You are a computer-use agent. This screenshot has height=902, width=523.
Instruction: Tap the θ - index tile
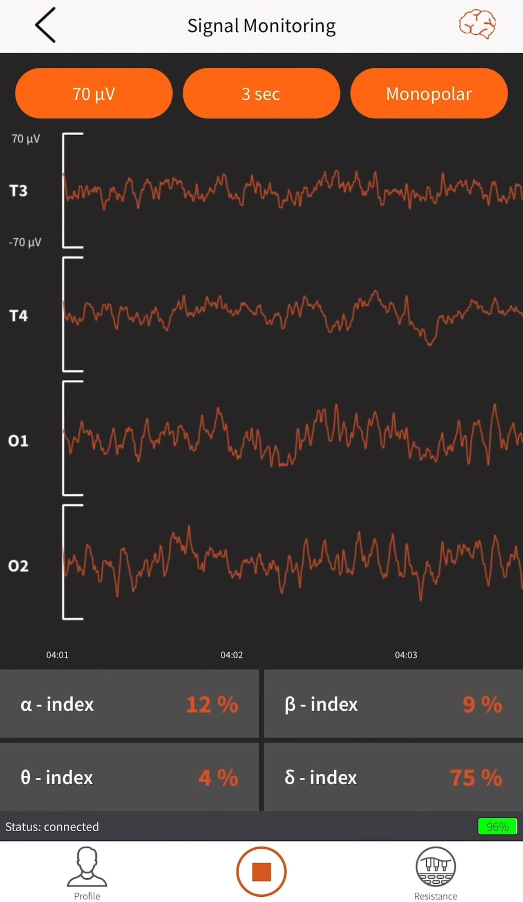(x=129, y=777)
